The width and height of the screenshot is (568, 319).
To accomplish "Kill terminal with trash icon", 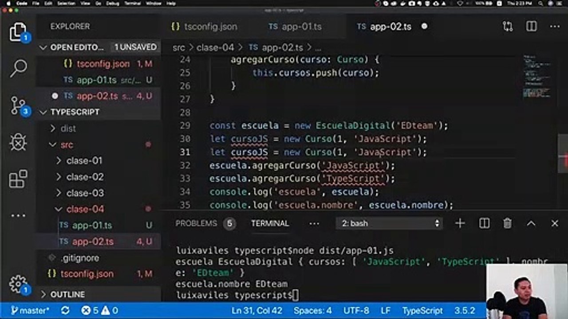I will coord(508,223).
